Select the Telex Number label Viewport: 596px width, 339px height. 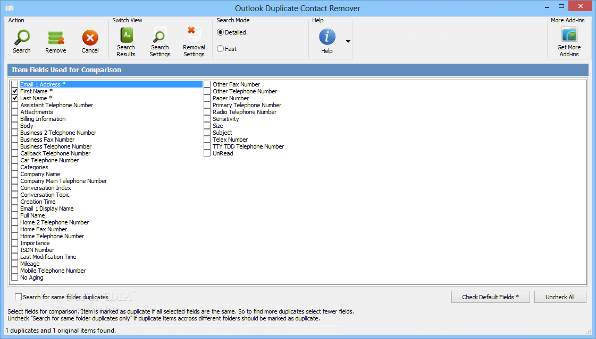click(x=230, y=140)
